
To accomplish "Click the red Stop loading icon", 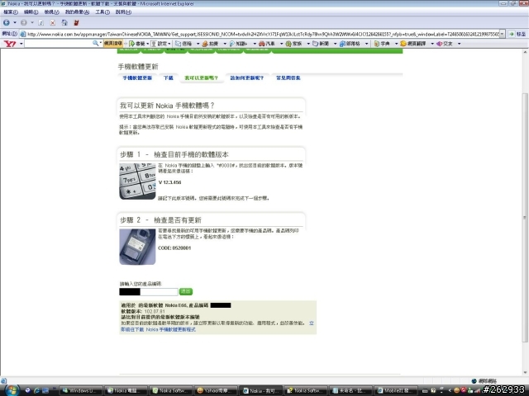I will (x=53, y=23).
